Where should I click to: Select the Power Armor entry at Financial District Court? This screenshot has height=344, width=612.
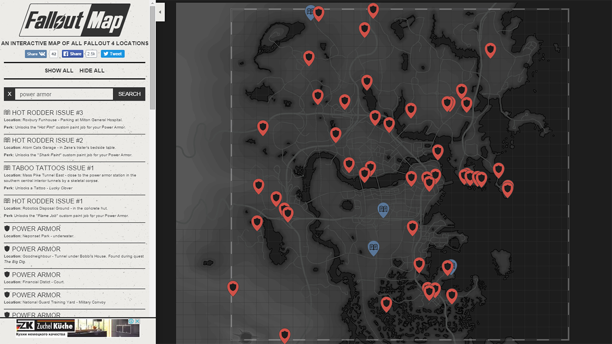pyautogui.click(x=36, y=275)
